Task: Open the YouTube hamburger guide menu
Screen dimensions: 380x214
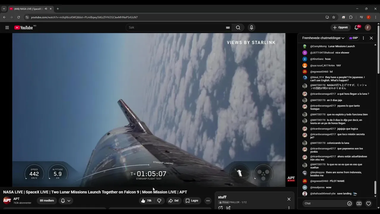Action: tap(7, 28)
